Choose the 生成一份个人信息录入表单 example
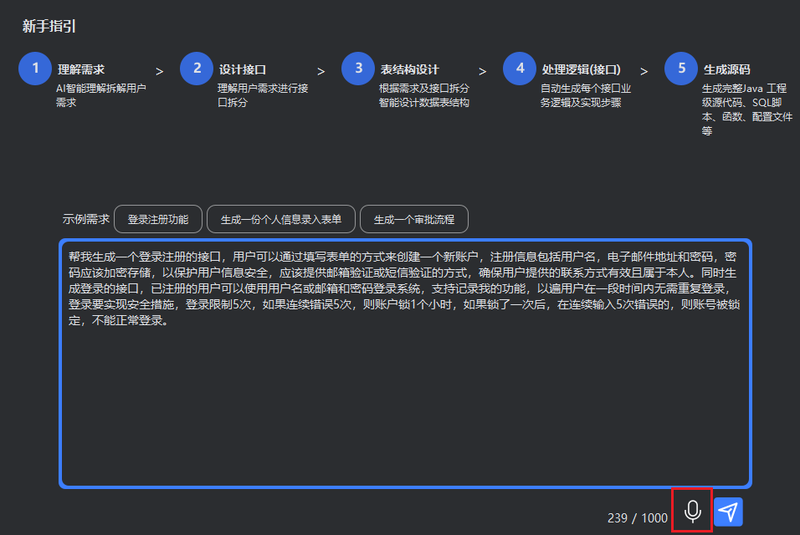 pyautogui.click(x=280, y=219)
